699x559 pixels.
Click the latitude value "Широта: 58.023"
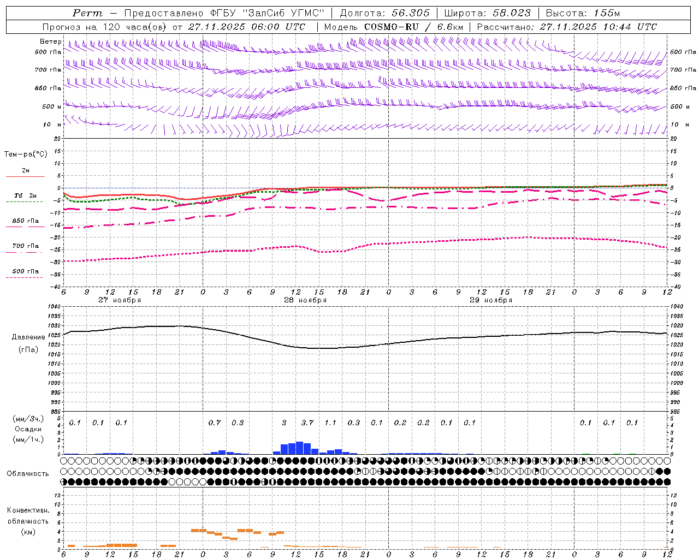pos(487,13)
